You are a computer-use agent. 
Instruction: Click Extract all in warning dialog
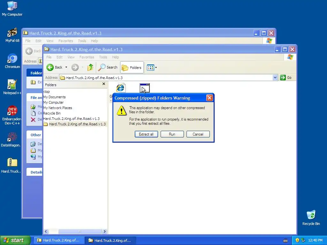coord(146,134)
